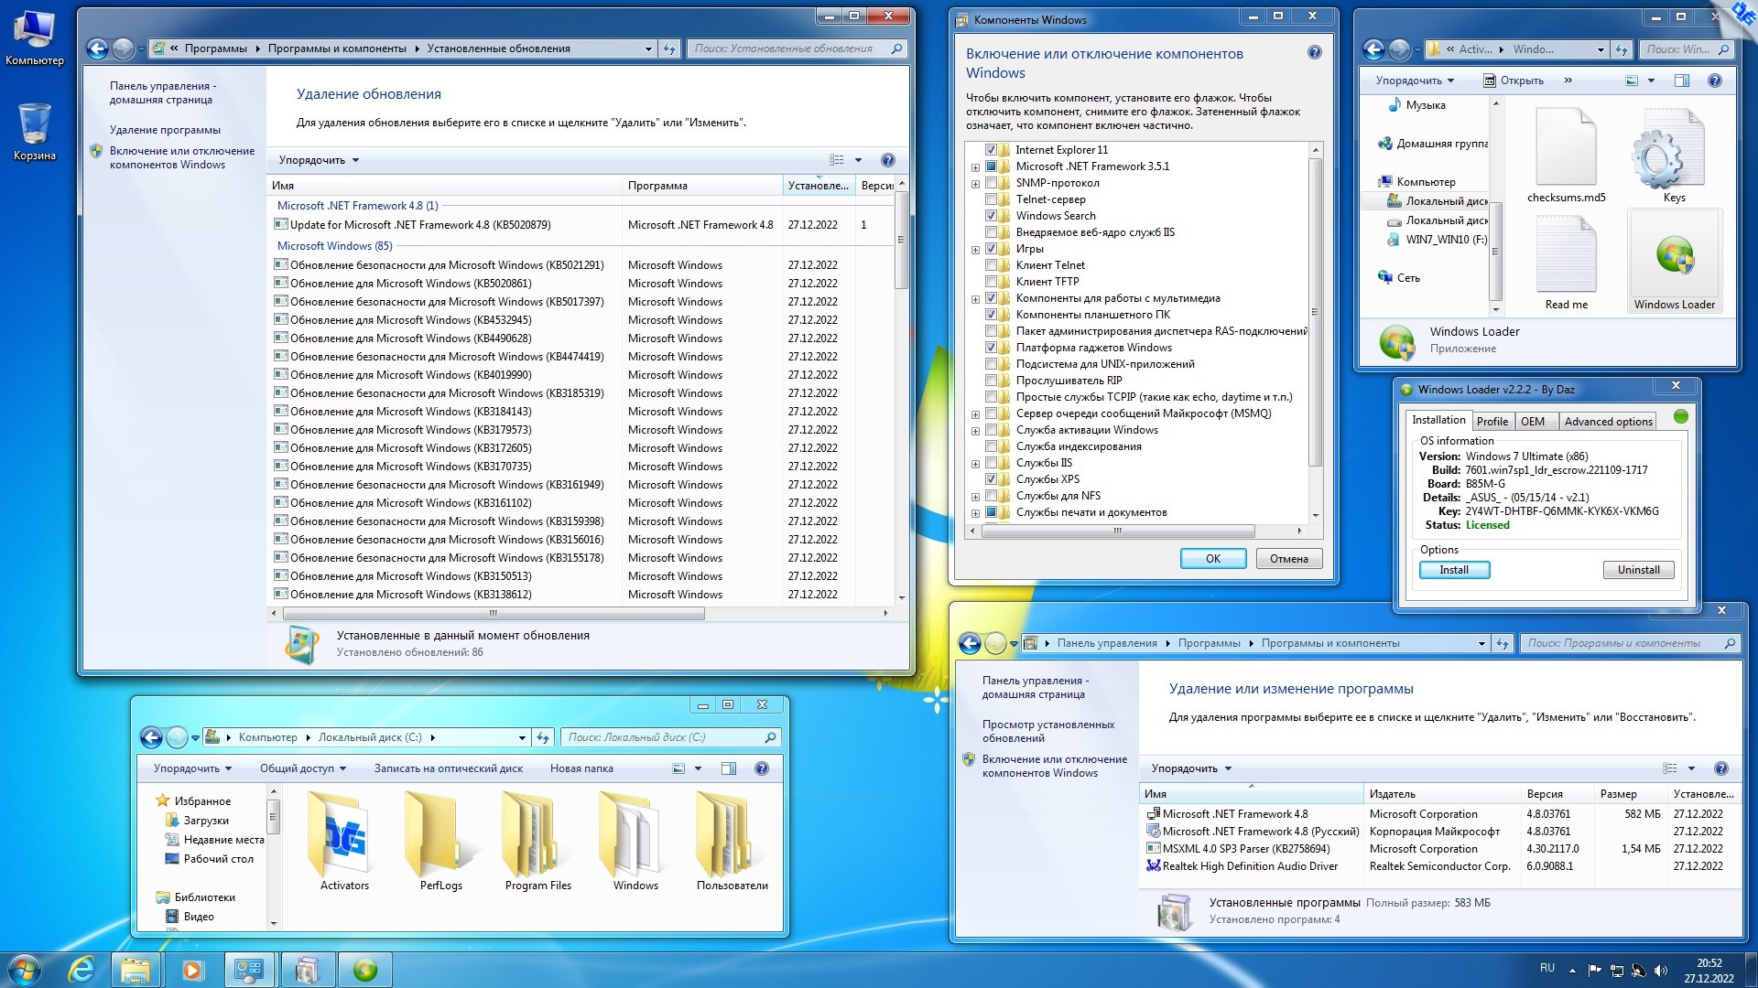Click Uninstall button in Windows Loader

1638,570
